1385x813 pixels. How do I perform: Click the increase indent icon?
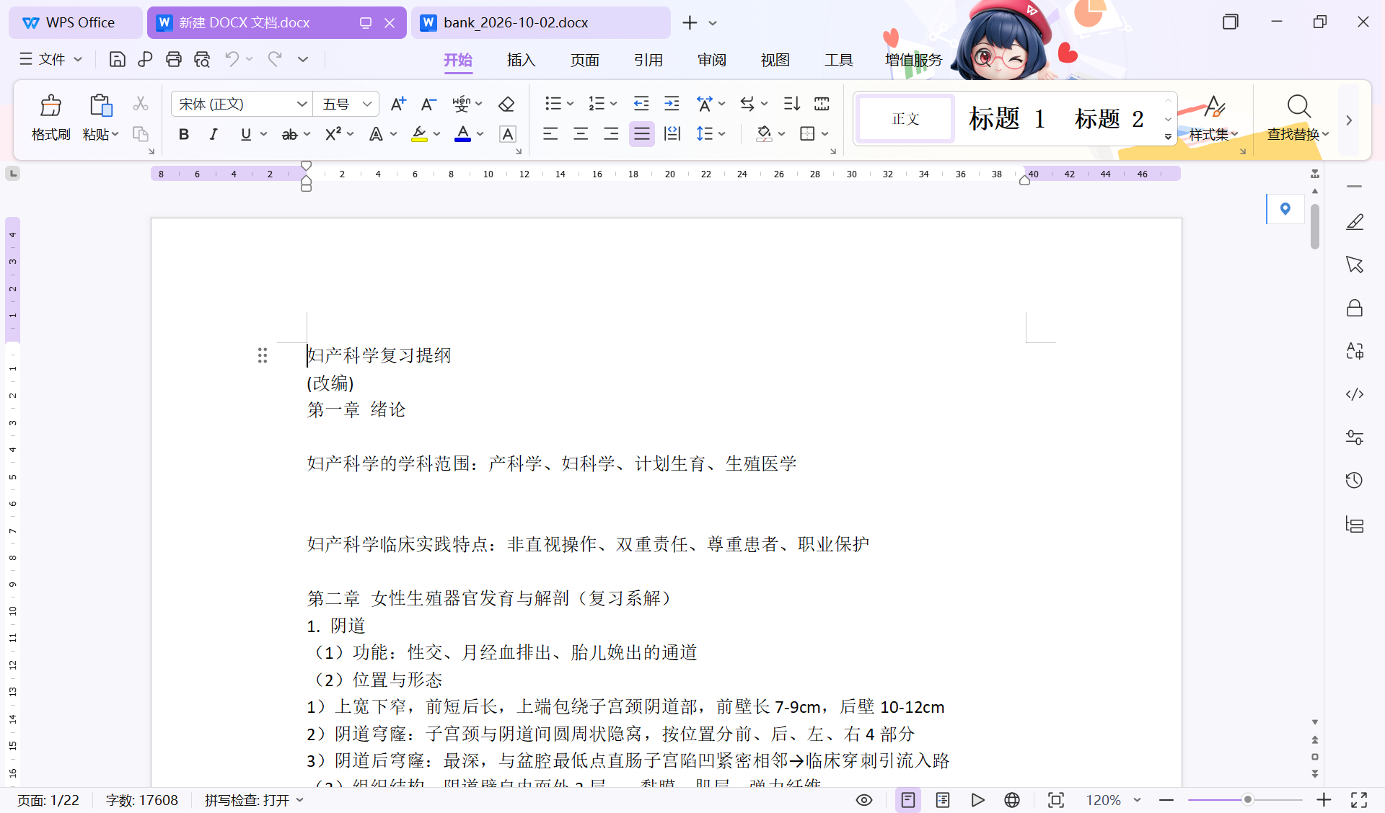[672, 104]
